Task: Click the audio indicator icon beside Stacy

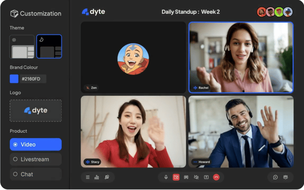Action: [x=88, y=162]
